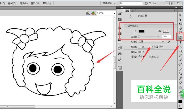Select the Deco tool
The height and width of the screenshot is (109, 184).
[180, 64]
